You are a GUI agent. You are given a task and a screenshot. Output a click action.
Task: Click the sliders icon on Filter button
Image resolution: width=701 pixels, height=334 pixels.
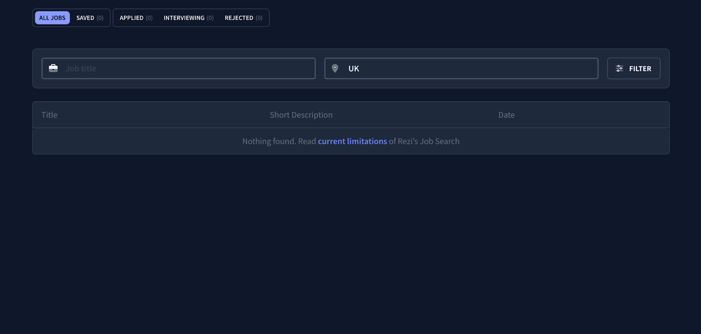pos(620,68)
